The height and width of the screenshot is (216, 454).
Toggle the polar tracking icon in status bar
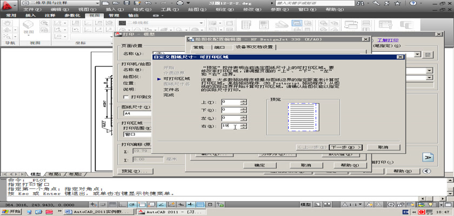132,205
